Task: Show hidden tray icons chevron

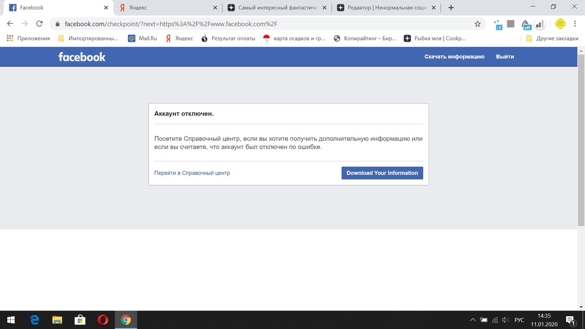Action: pyautogui.click(x=472, y=320)
